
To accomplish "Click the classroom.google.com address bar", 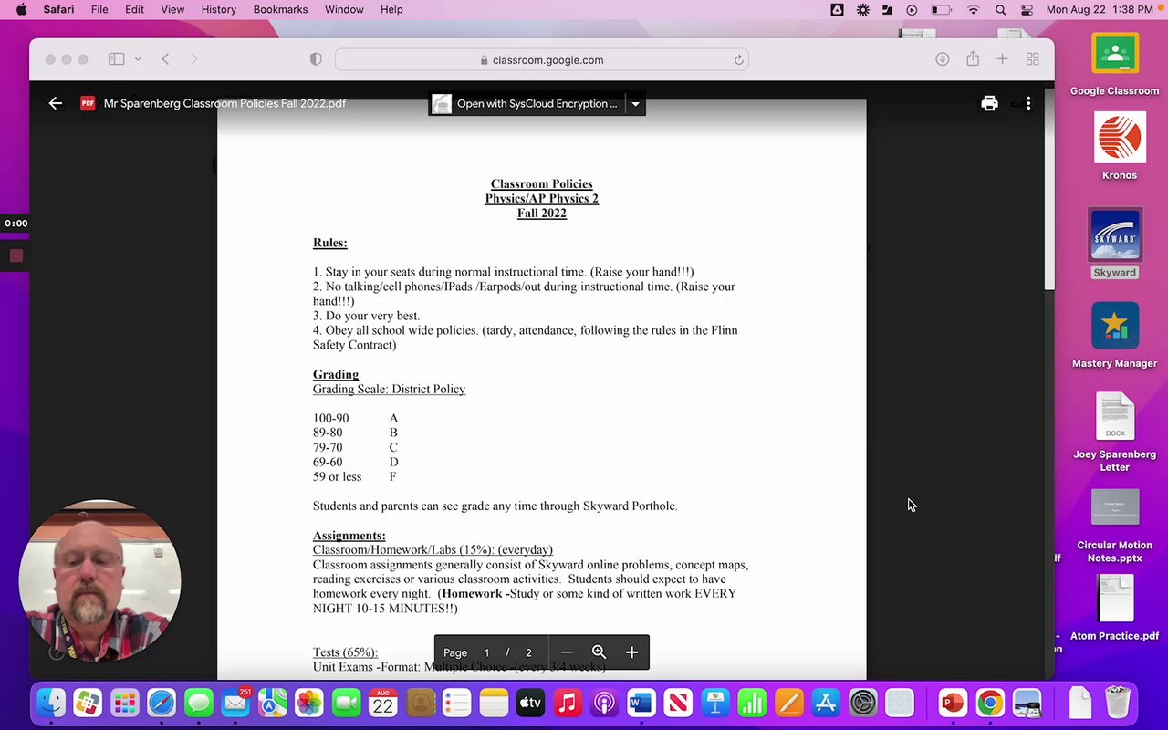I will click(542, 59).
